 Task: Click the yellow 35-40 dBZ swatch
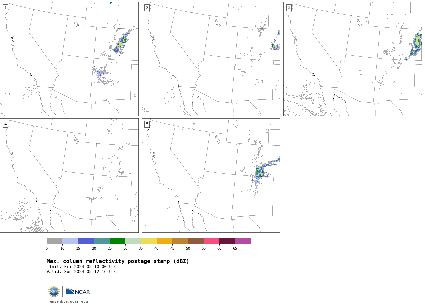tap(149, 241)
